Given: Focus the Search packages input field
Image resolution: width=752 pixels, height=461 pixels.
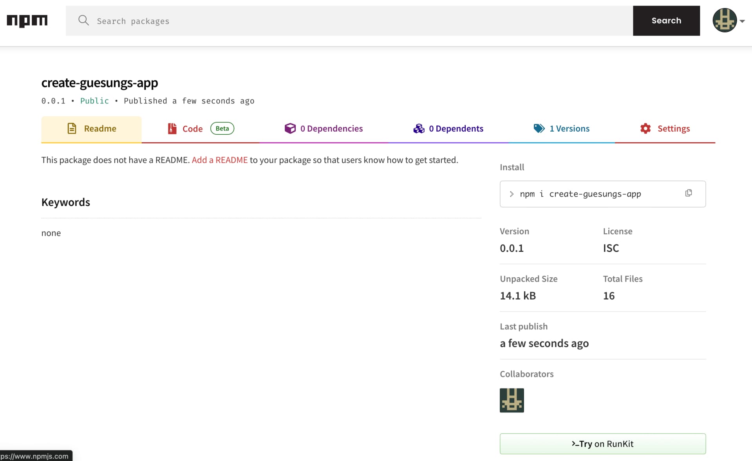Looking at the screenshot, I should coord(349,21).
